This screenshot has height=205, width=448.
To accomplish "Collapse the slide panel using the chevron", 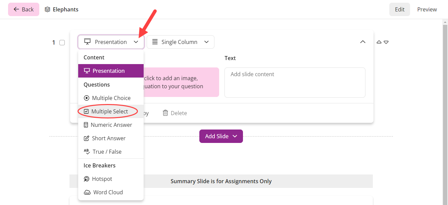I will 363,42.
